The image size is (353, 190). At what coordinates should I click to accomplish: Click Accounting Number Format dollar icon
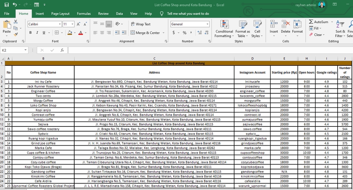[174, 33]
